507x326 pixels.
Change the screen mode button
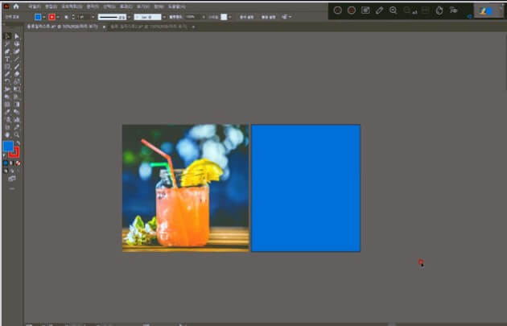[x=12, y=179]
